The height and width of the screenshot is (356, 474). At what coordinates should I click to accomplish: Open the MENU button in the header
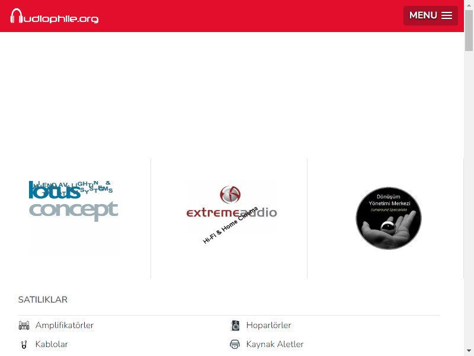(431, 15)
